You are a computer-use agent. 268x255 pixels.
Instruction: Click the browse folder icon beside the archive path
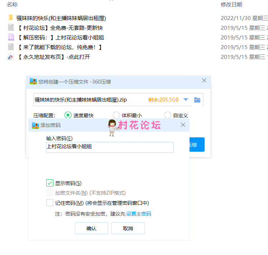[x=197, y=100]
